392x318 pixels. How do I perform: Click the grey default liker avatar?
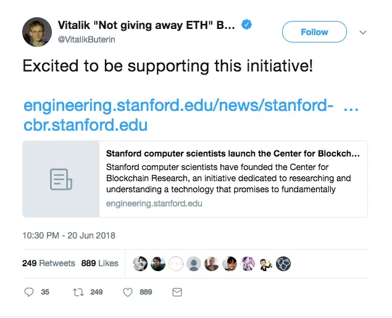194,263
